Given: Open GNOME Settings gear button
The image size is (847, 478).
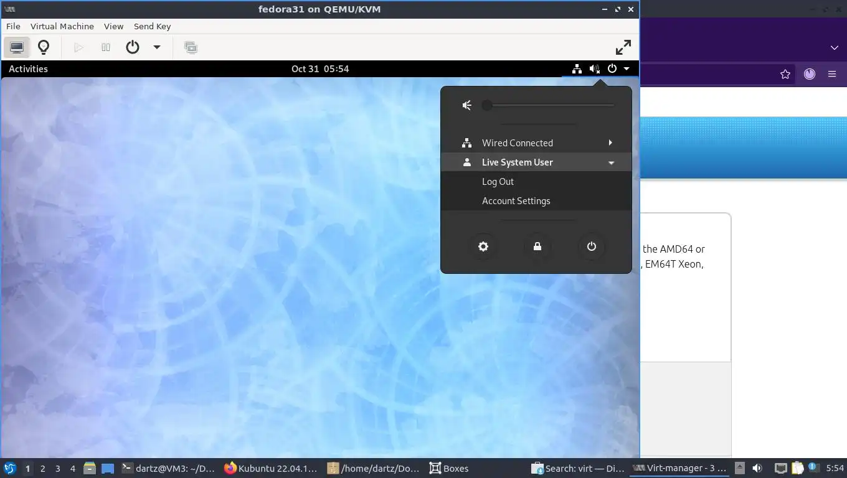Looking at the screenshot, I should pos(483,246).
